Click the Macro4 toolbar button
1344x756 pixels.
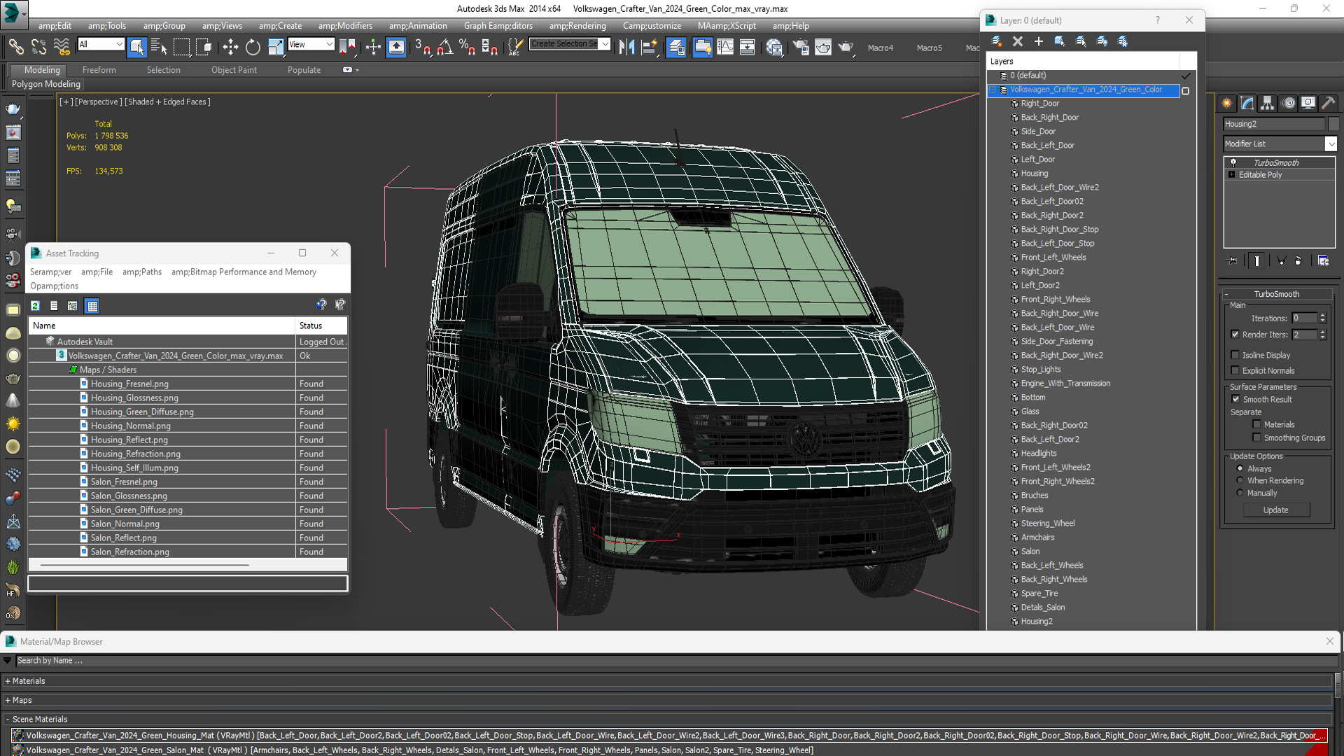coord(880,48)
